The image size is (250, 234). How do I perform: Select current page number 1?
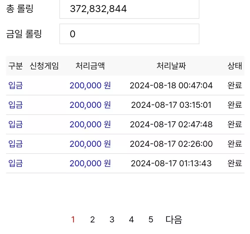(x=73, y=220)
